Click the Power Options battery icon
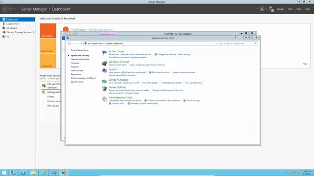314x176 pixels. coord(105,88)
